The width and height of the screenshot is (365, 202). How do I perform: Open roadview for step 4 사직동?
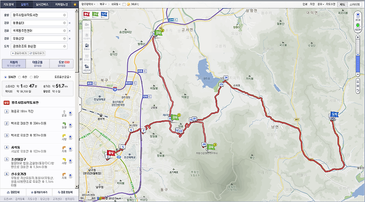[70, 149]
